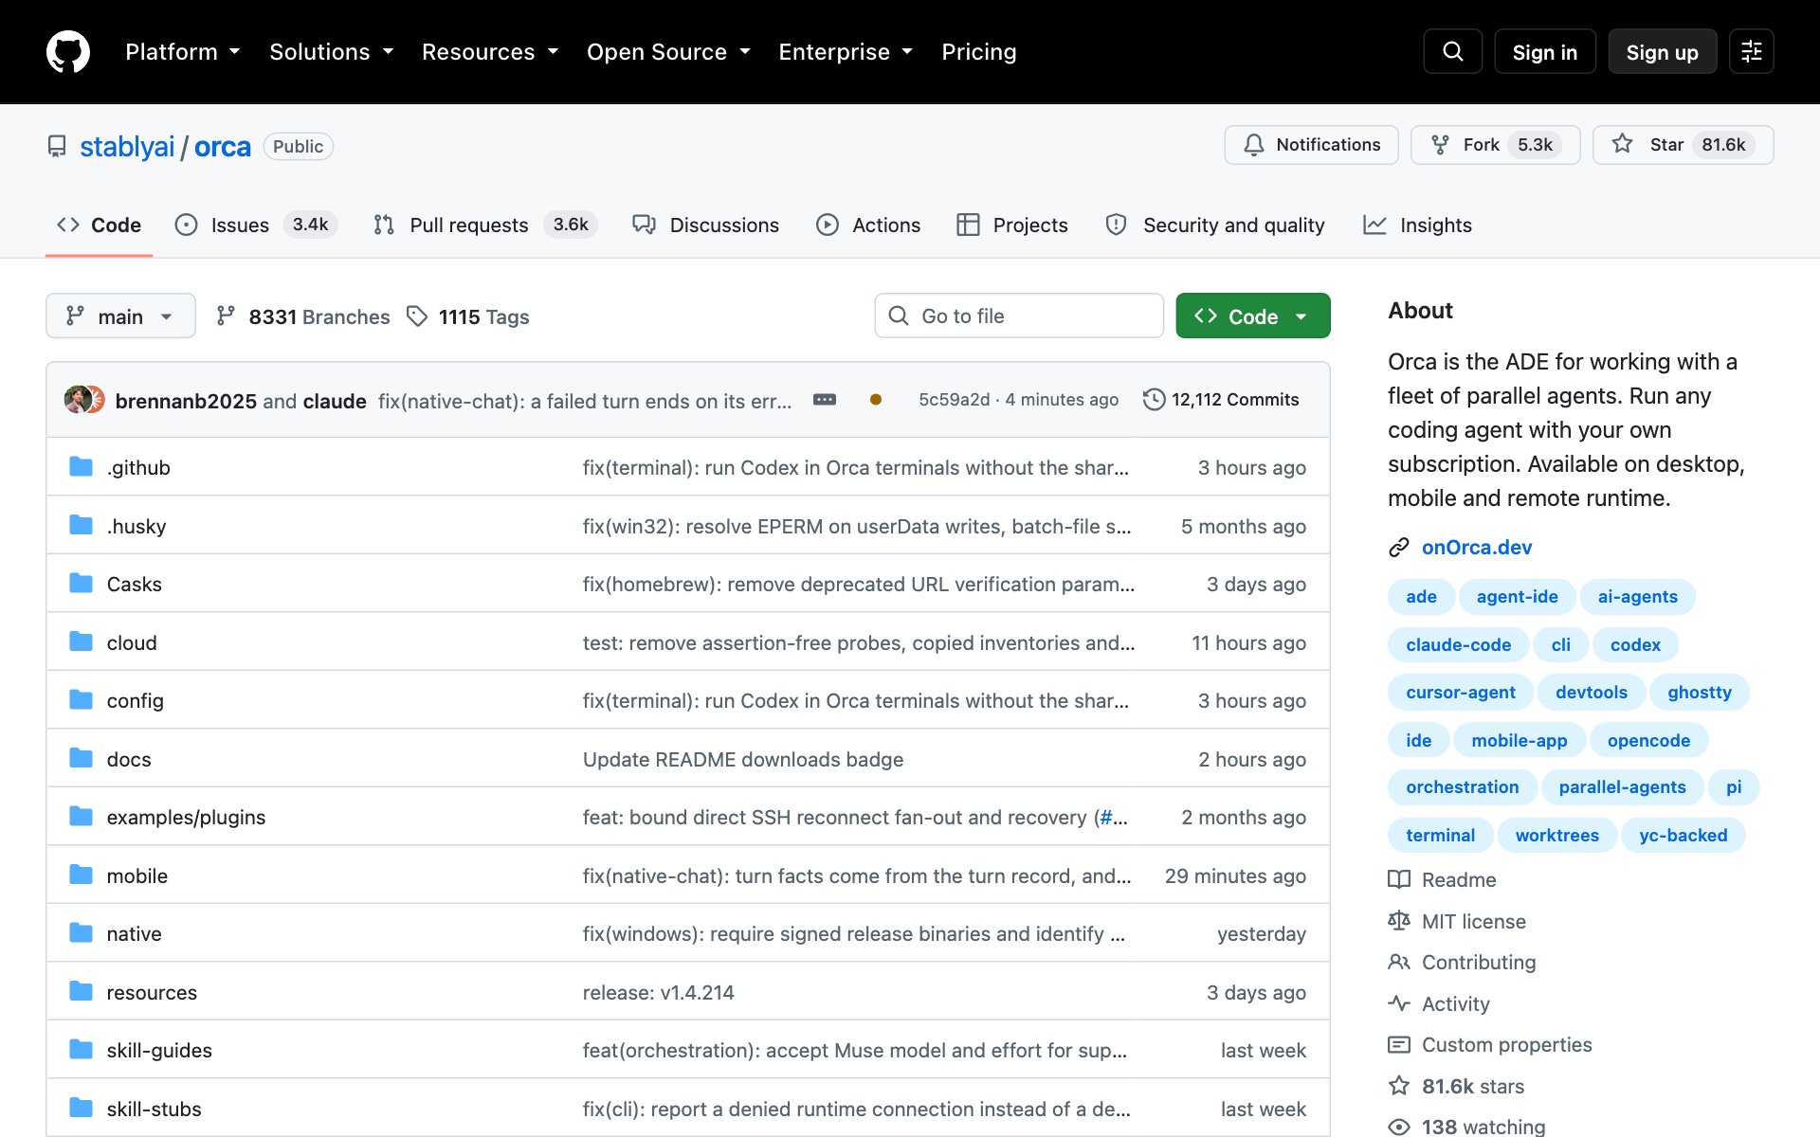This screenshot has height=1137, width=1820.
Task: Click the Sign in button
Action: point(1545,51)
